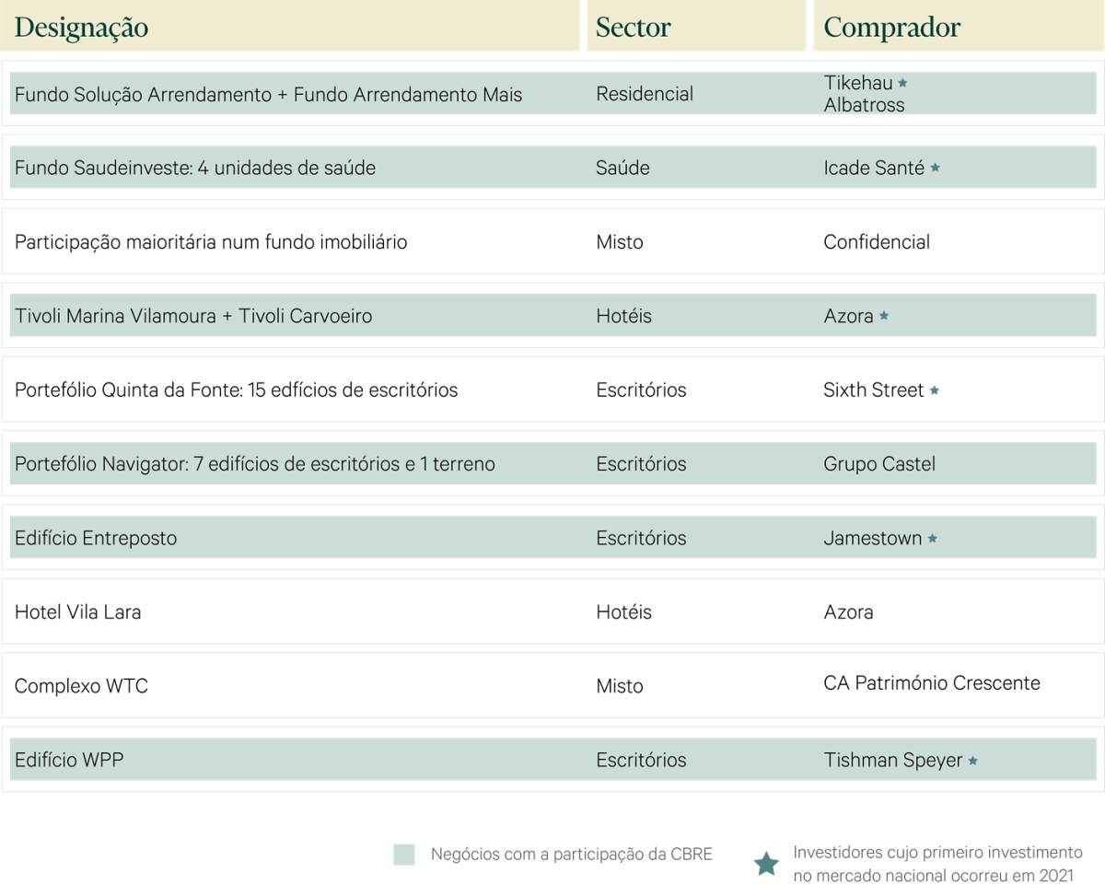Click the large legend star icon
1105x885 pixels.
point(766,864)
